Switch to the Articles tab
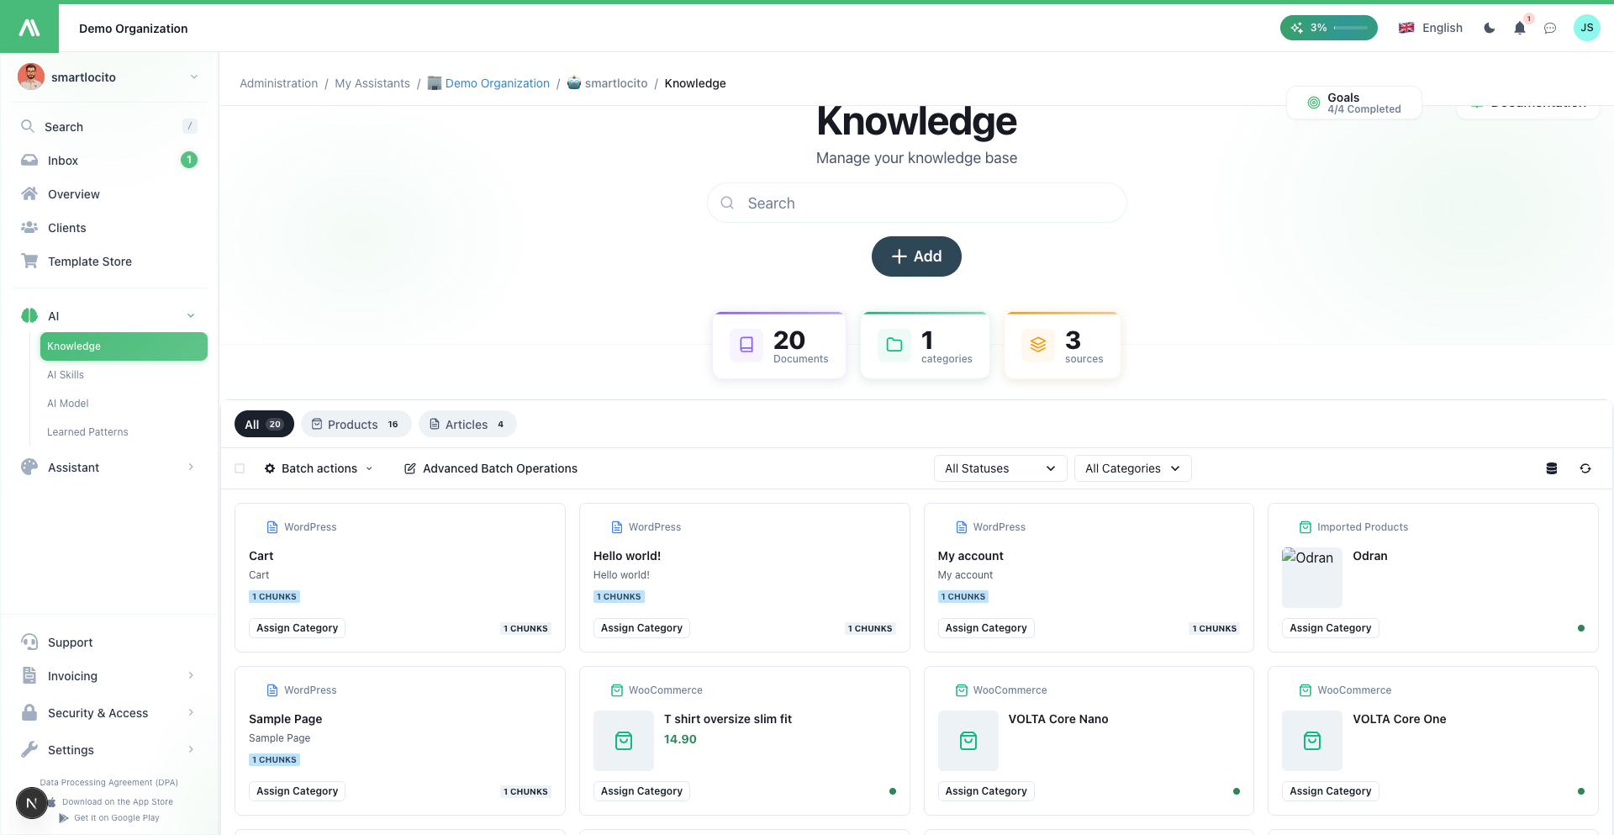Viewport: 1614px width, 835px height. coord(467,424)
